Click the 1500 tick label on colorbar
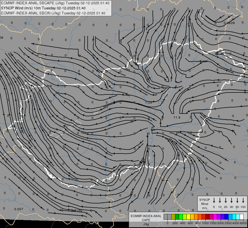 click(x=213, y=223)
